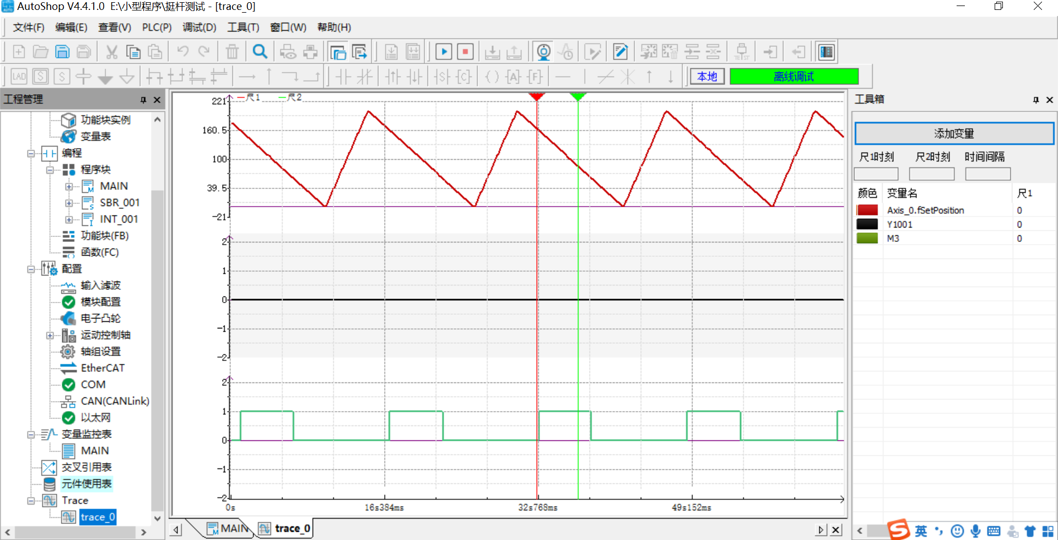Expand the INT_001 interrupt node

[x=69, y=219]
